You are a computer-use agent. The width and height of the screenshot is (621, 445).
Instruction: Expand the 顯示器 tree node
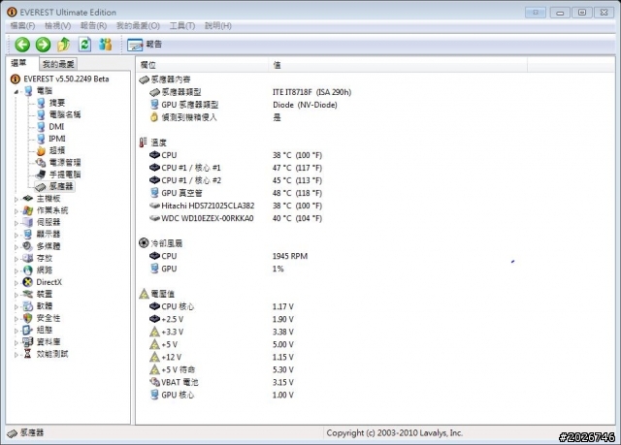(x=16, y=235)
